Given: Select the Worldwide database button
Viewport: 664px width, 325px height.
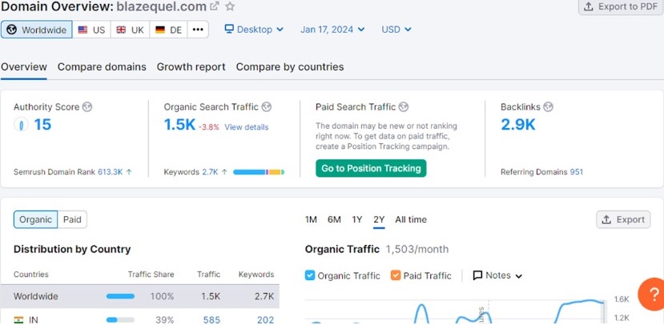Looking at the screenshot, I should (x=36, y=30).
